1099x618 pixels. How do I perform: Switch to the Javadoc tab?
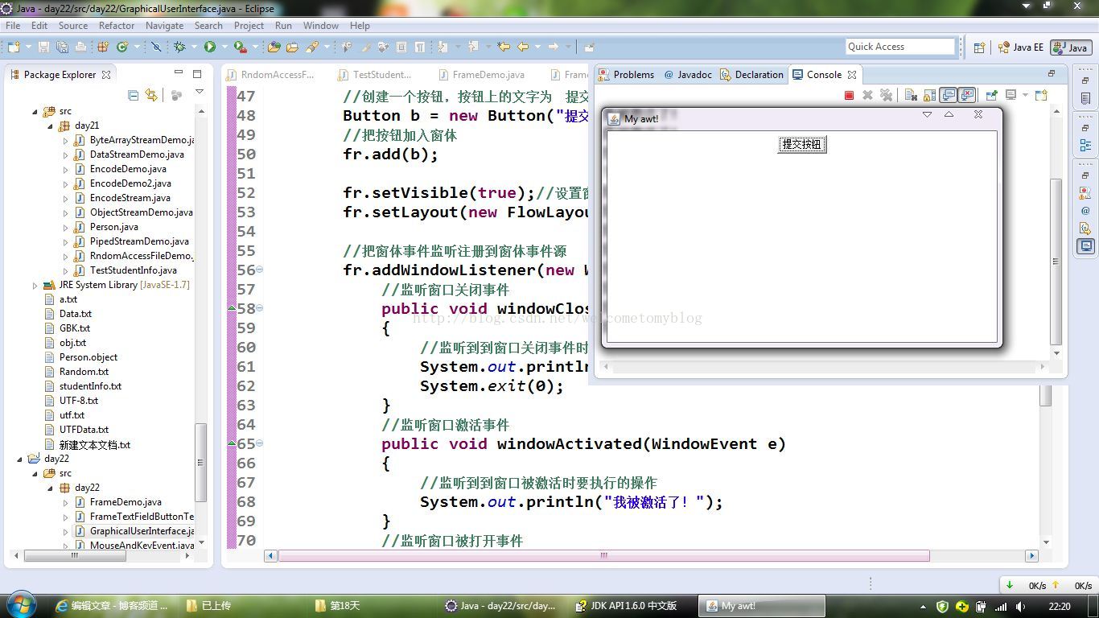[688, 75]
